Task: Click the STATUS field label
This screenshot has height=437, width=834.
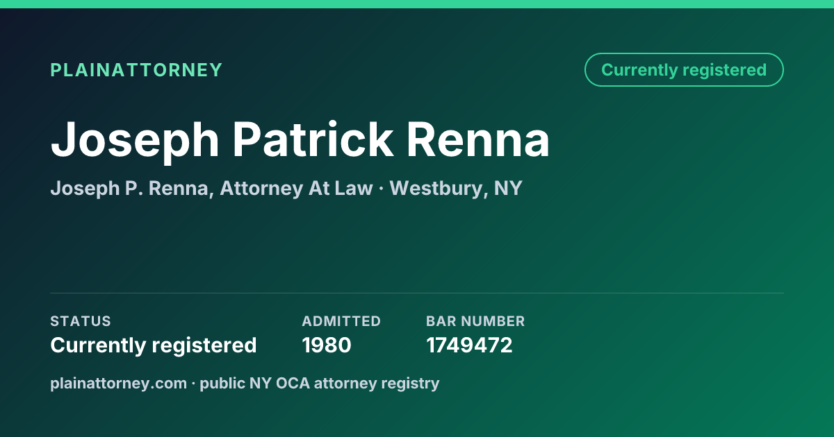Action: 81,321
